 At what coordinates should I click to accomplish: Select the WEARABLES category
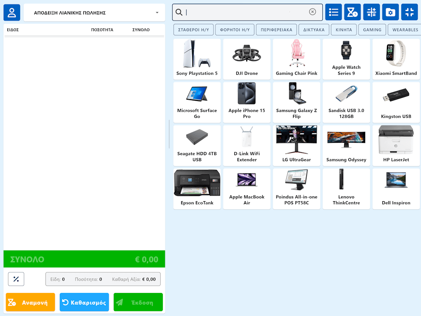(405, 30)
